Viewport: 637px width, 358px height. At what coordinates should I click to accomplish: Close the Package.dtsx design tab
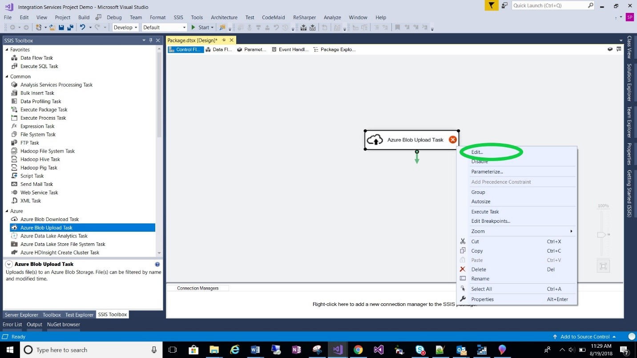click(x=232, y=40)
